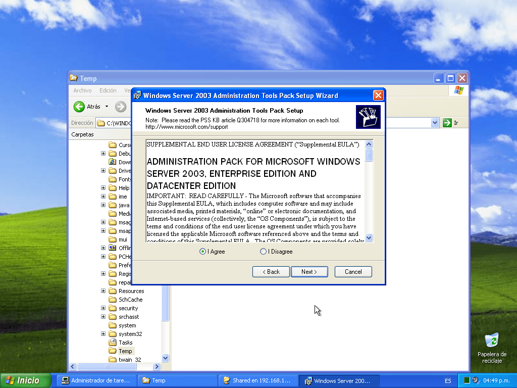Click the Offline files folder icon in tree

tap(113, 248)
